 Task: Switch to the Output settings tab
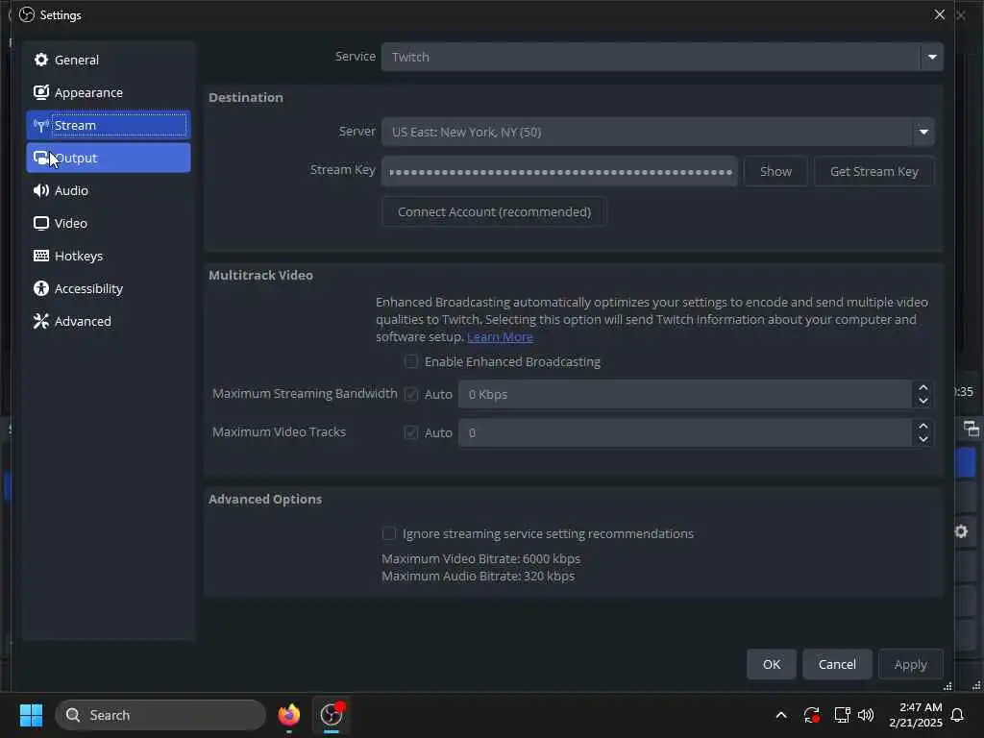pyautogui.click(x=109, y=158)
